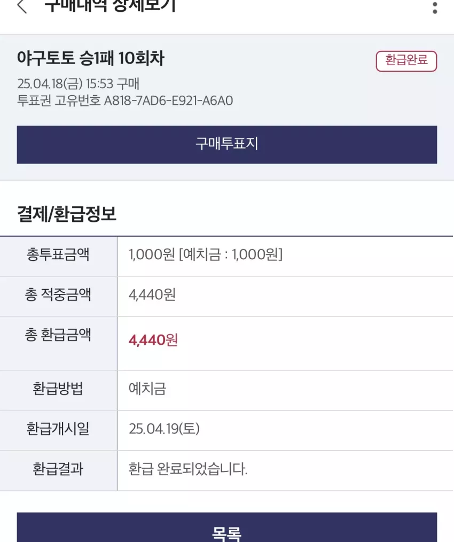Tap the 환급 완료되었습니다. result text
The image size is (454, 542).
point(188,469)
